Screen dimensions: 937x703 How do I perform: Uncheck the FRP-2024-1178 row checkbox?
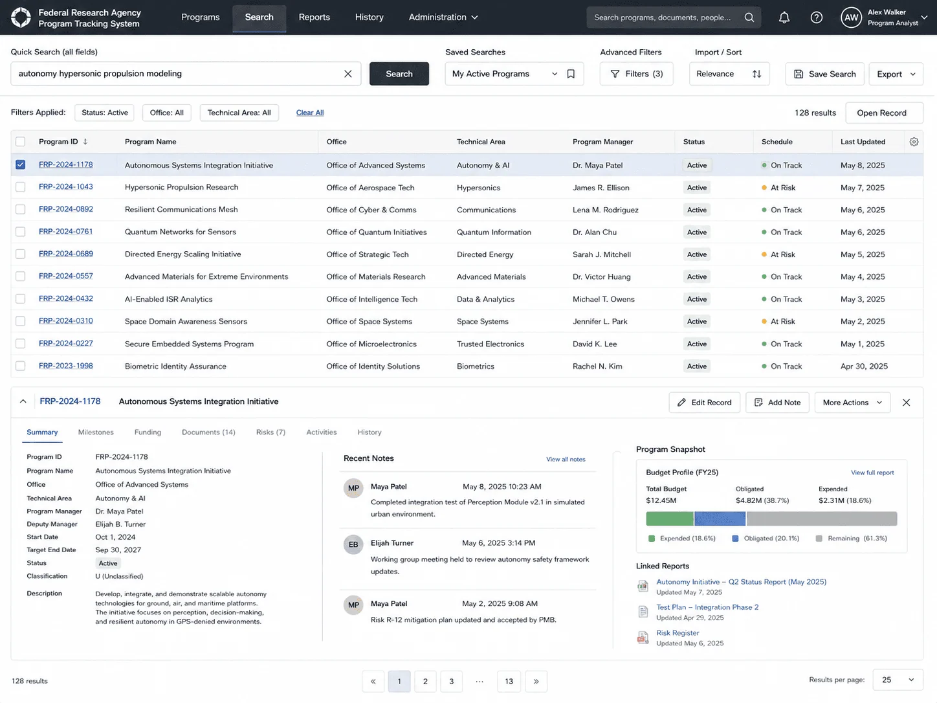(x=21, y=165)
